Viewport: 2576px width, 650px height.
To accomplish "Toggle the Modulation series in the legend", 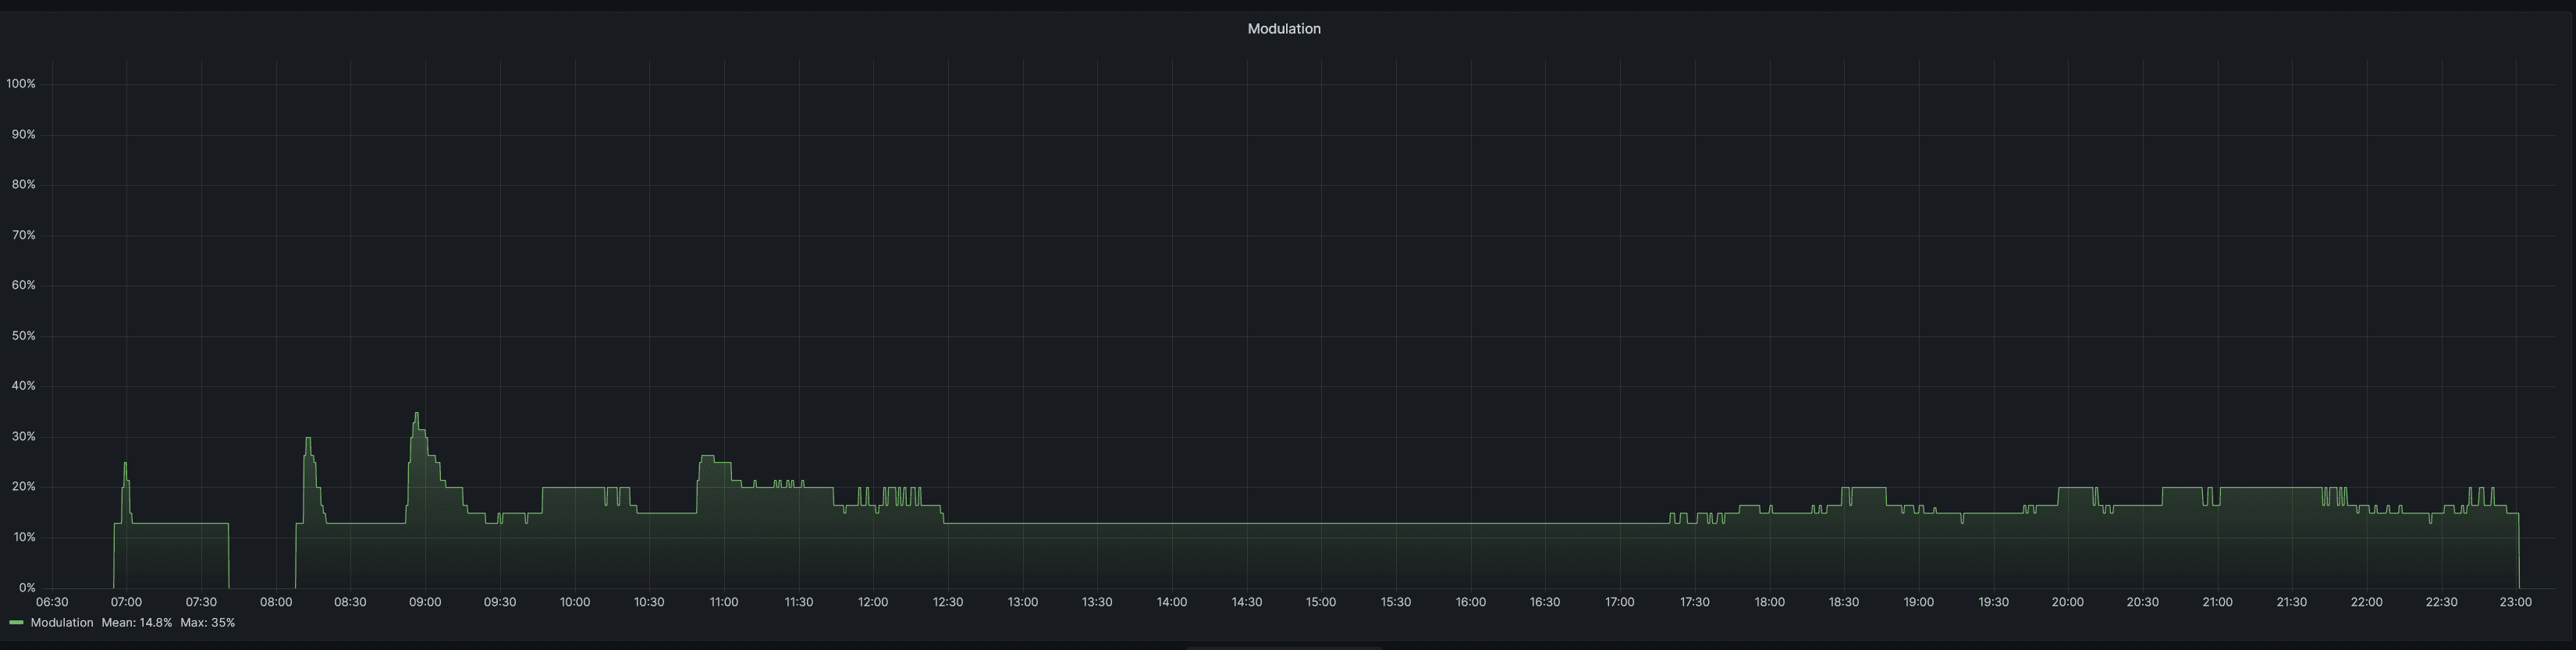I will tap(62, 622).
